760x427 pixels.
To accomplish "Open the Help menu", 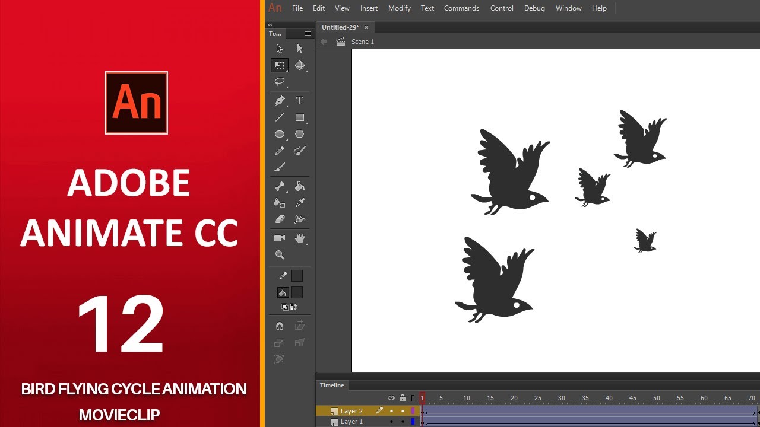I will pos(600,8).
